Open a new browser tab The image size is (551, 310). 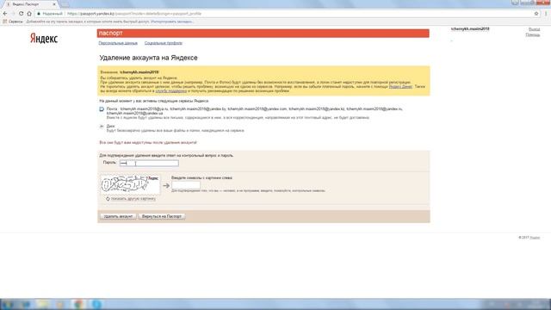[65, 4]
